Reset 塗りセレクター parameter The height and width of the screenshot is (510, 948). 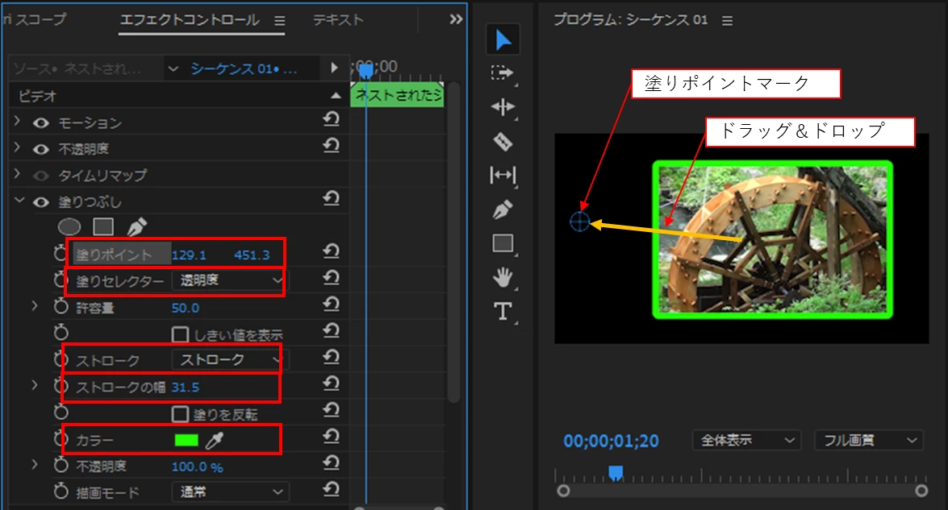click(331, 278)
